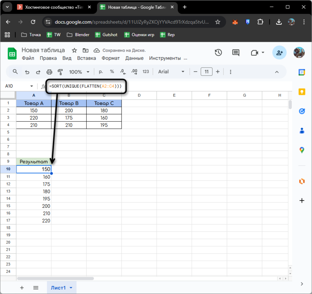The height and width of the screenshot is (294, 312).
Task: Increase decimal places
Action: click(x=134, y=72)
